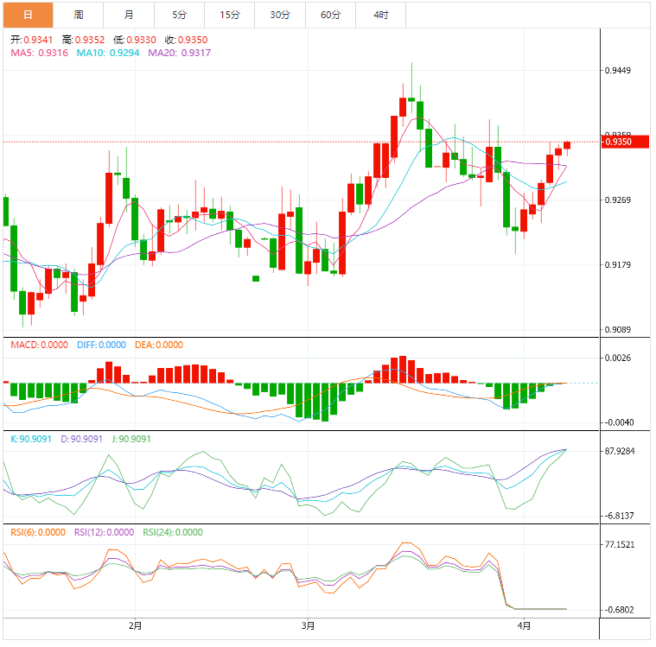Show the 60分 chart tab
The height and width of the screenshot is (647, 656).
(330, 15)
